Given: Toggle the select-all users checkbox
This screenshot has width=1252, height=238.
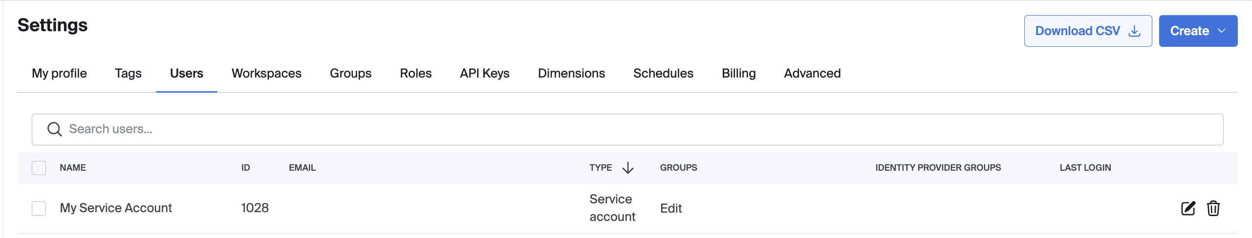Looking at the screenshot, I should (x=39, y=168).
